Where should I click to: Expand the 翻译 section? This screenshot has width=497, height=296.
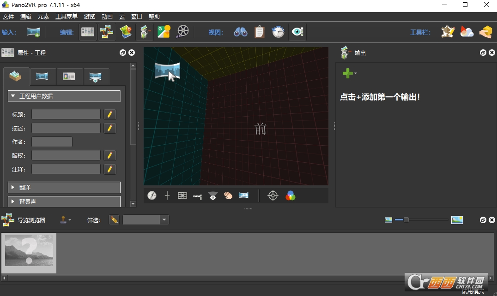pos(64,187)
